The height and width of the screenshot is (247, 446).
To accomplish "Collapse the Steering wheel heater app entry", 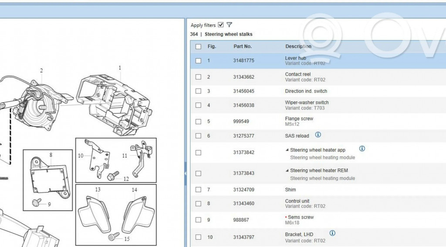I will click(x=287, y=150).
